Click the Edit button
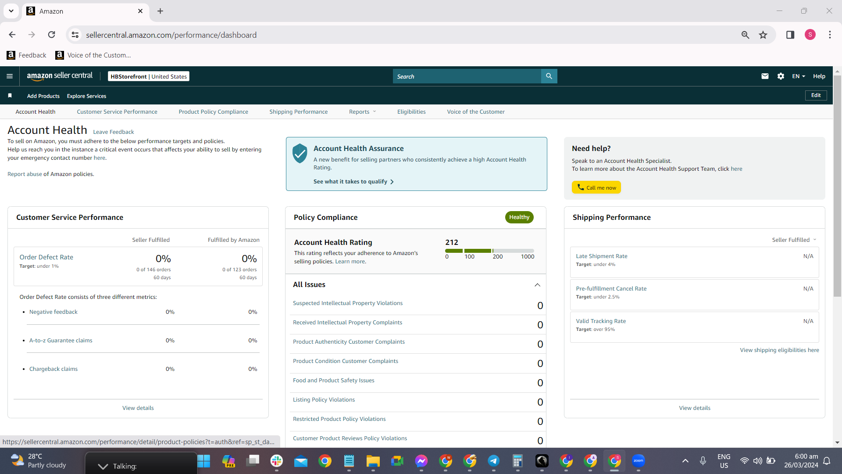 pyautogui.click(x=816, y=95)
